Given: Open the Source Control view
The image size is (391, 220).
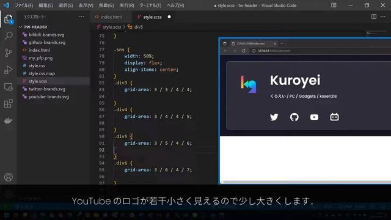Looking at the screenshot, I should [x=8, y=53].
